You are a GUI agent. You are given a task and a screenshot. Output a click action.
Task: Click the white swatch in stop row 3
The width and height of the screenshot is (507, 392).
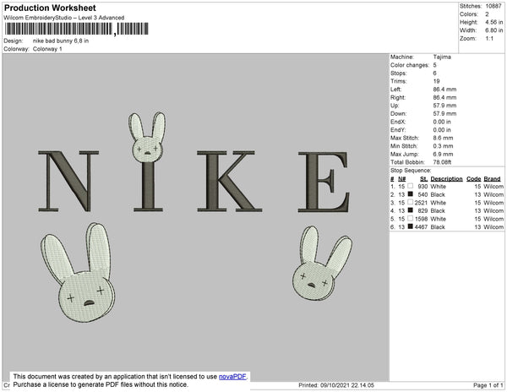pos(410,203)
